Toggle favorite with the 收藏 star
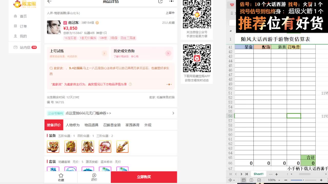The width and height of the screenshot is (328, 184). coord(61,177)
